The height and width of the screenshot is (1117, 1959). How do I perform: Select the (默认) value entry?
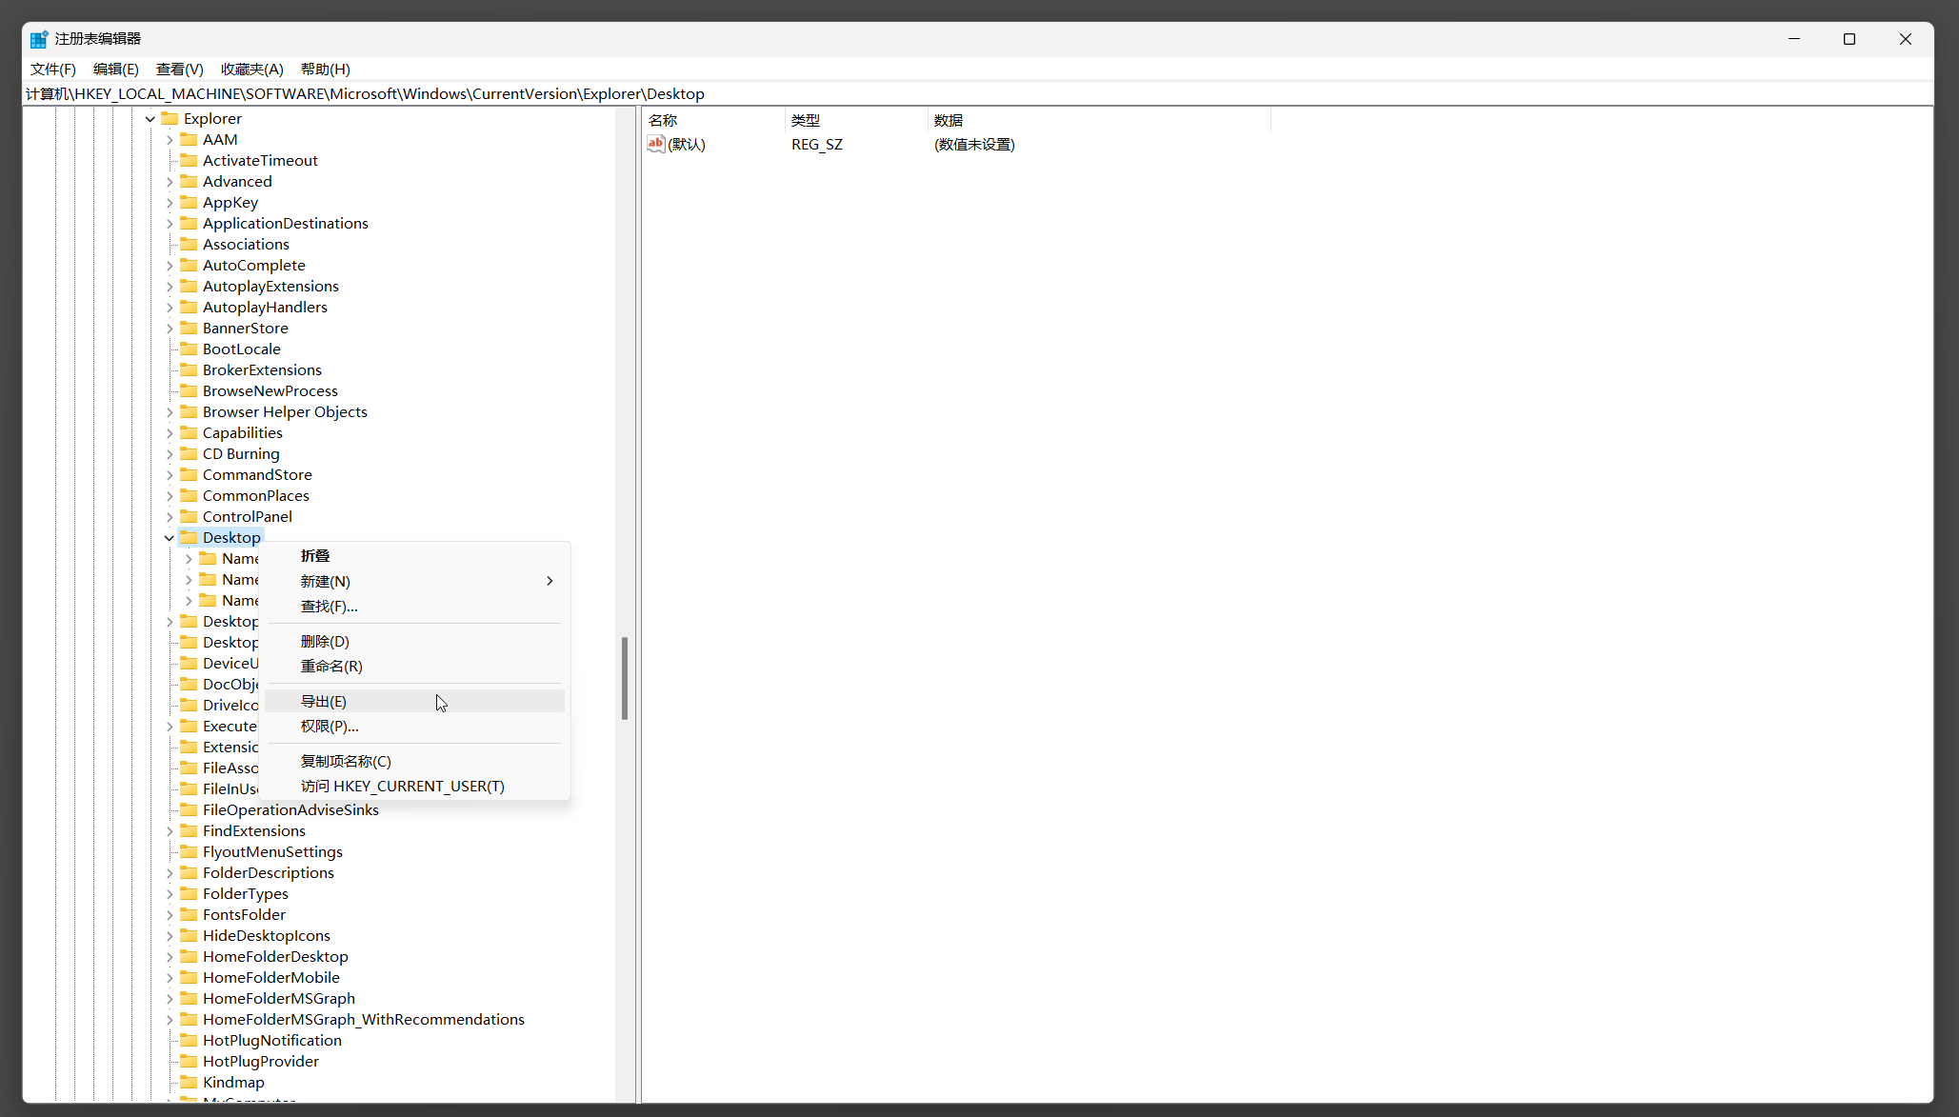(687, 145)
